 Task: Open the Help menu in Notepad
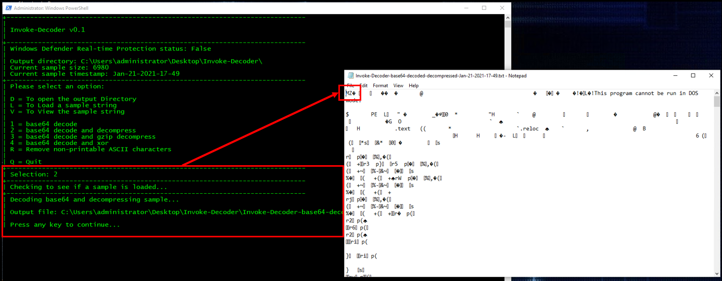click(x=414, y=86)
